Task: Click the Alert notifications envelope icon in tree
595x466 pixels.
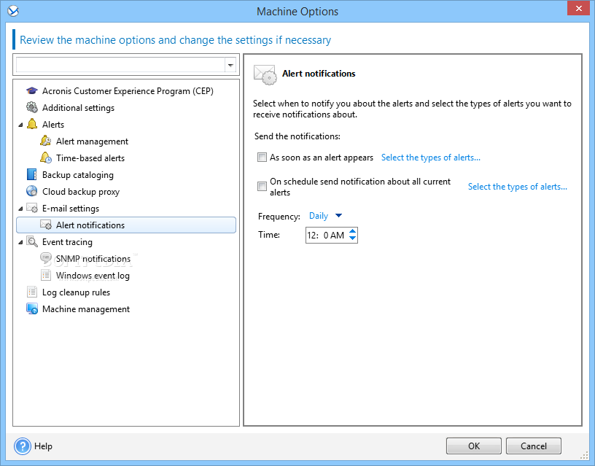Action: click(45, 225)
